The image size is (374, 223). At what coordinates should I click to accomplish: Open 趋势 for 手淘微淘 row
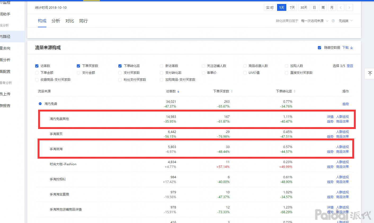[x=330, y=152]
